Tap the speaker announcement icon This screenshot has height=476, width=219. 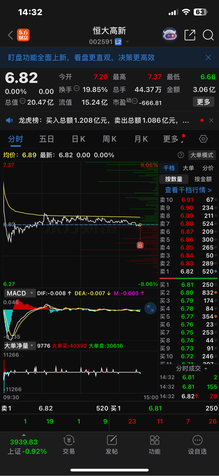point(9,120)
